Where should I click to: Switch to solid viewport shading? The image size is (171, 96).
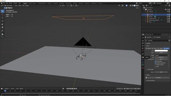pos(134,5)
